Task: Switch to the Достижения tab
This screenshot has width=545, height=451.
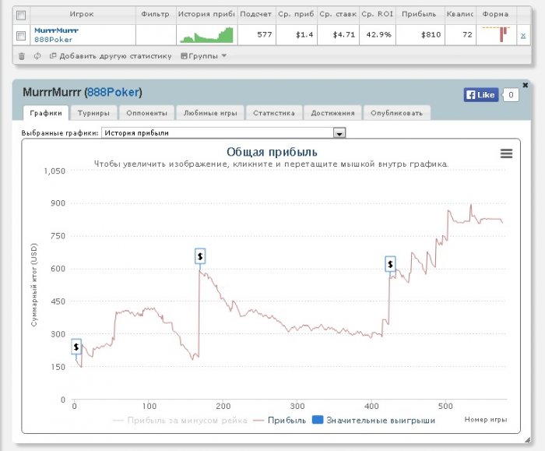Action: pos(332,113)
